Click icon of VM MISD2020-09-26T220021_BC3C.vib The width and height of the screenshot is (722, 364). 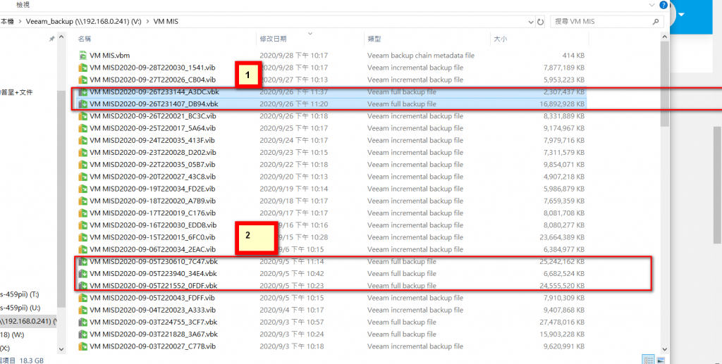click(x=83, y=115)
